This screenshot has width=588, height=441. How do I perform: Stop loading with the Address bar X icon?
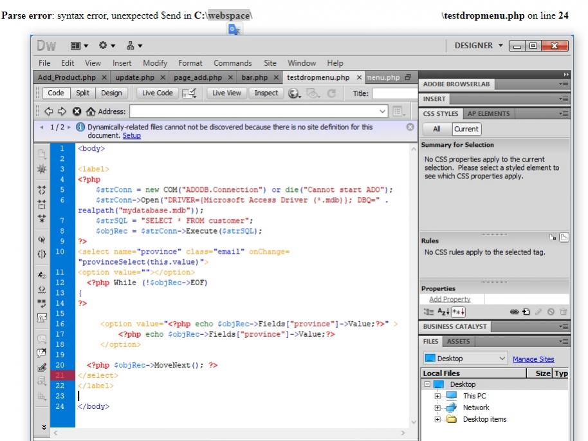click(x=77, y=111)
